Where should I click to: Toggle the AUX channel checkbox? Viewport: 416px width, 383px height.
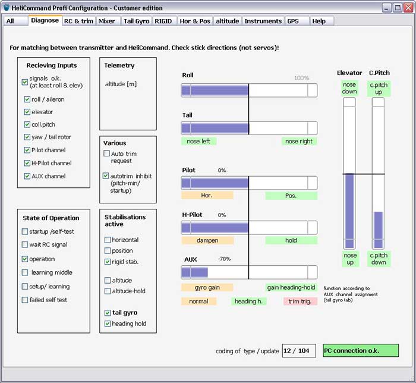(27, 176)
